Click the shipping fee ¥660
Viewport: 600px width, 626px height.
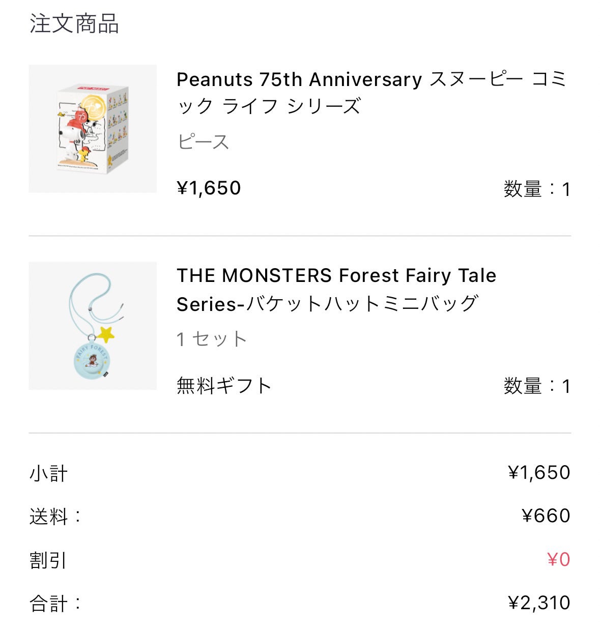click(546, 516)
